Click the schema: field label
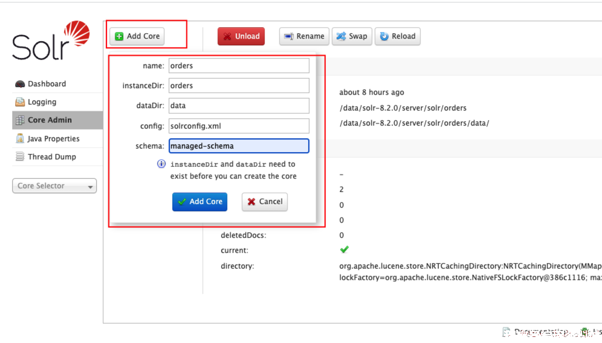The width and height of the screenshot is (602, 343). 150,146
